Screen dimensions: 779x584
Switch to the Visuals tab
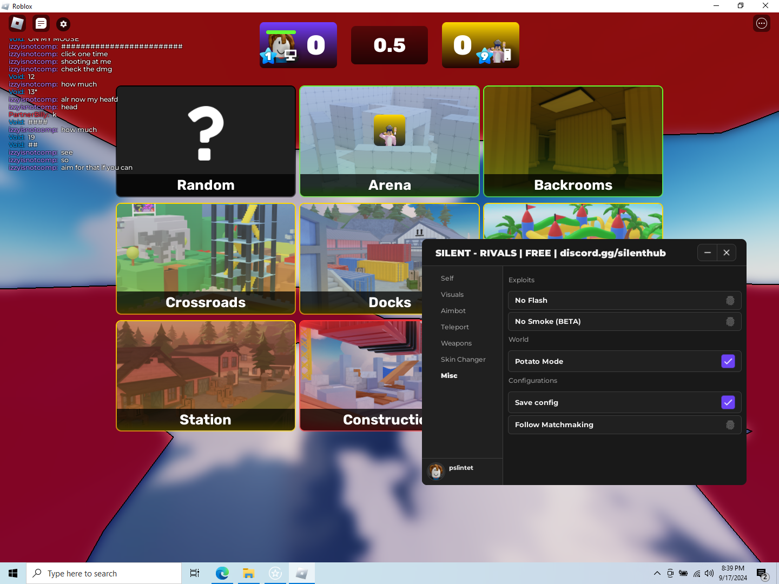pyautogui.click(x=452, y=295)
